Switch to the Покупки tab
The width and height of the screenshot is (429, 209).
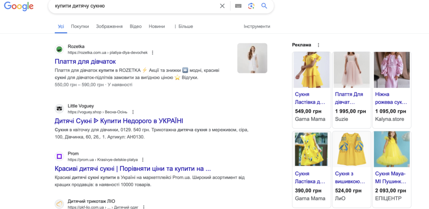pos(80,26)
